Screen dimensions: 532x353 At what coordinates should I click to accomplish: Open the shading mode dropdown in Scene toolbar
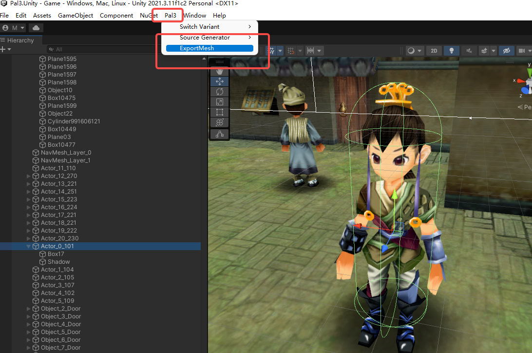coord(415,51)
